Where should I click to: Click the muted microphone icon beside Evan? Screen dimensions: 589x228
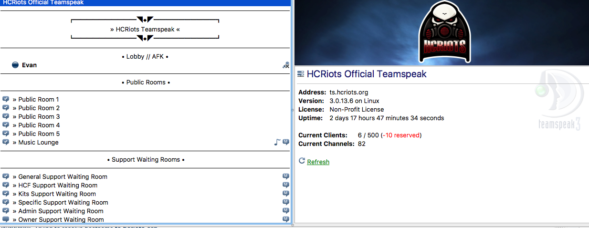pos(286,65)
